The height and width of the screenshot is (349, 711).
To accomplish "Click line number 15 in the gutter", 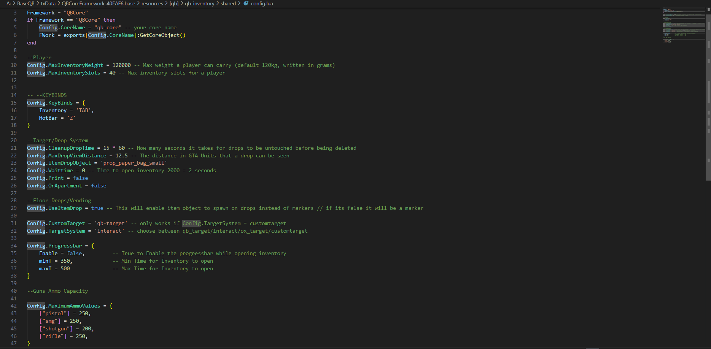I will point(14,103).
